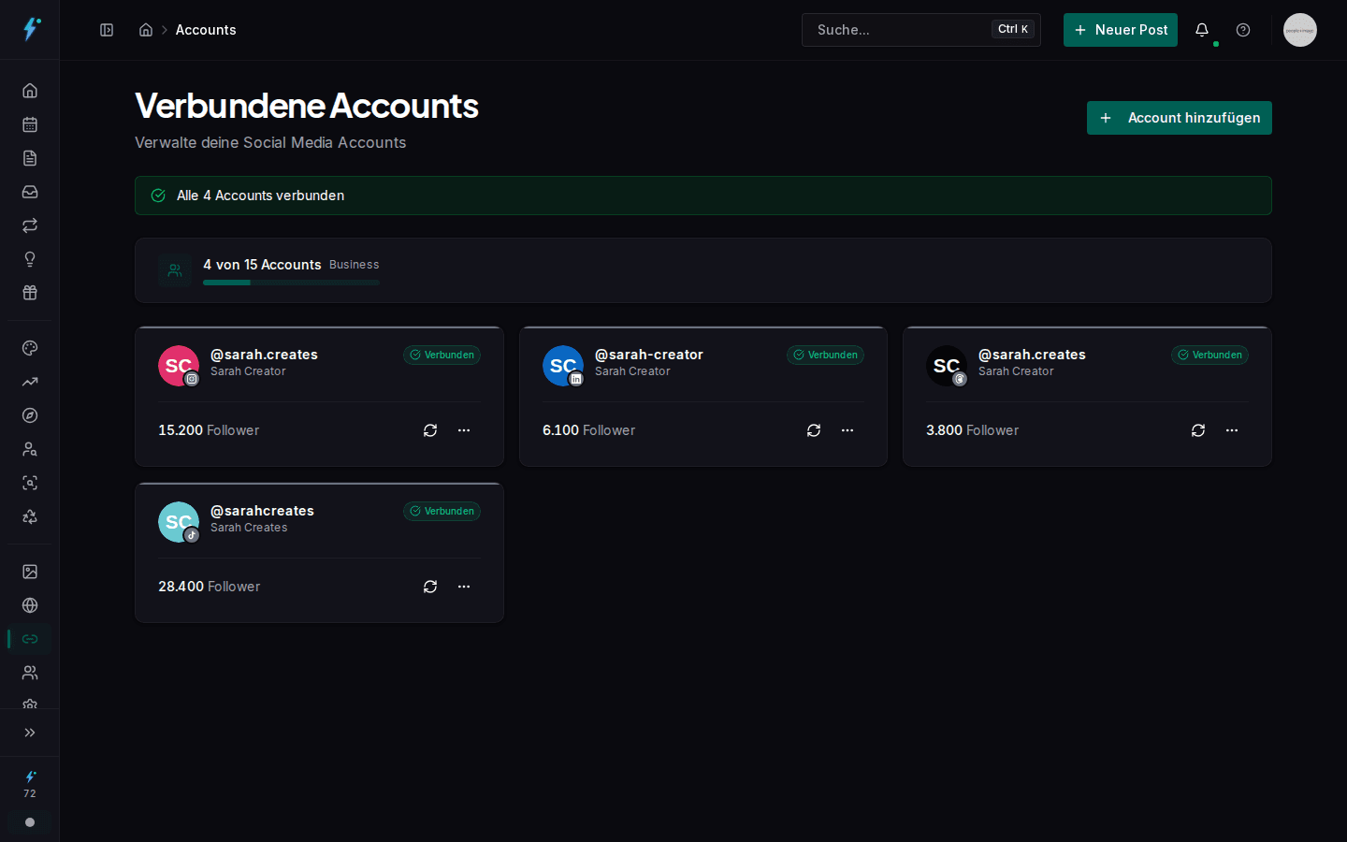Image resolution: width=1347 pixels, height=842 pixels.
Task: Click the Neuer Post button
Action: point(1121,30)
